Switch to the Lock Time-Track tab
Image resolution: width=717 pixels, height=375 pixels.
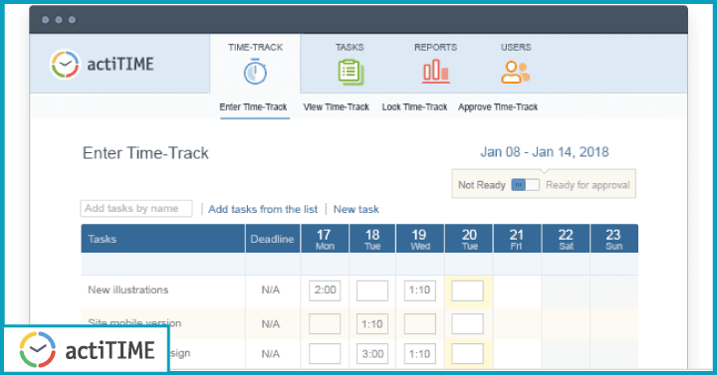tap(414, 106)
